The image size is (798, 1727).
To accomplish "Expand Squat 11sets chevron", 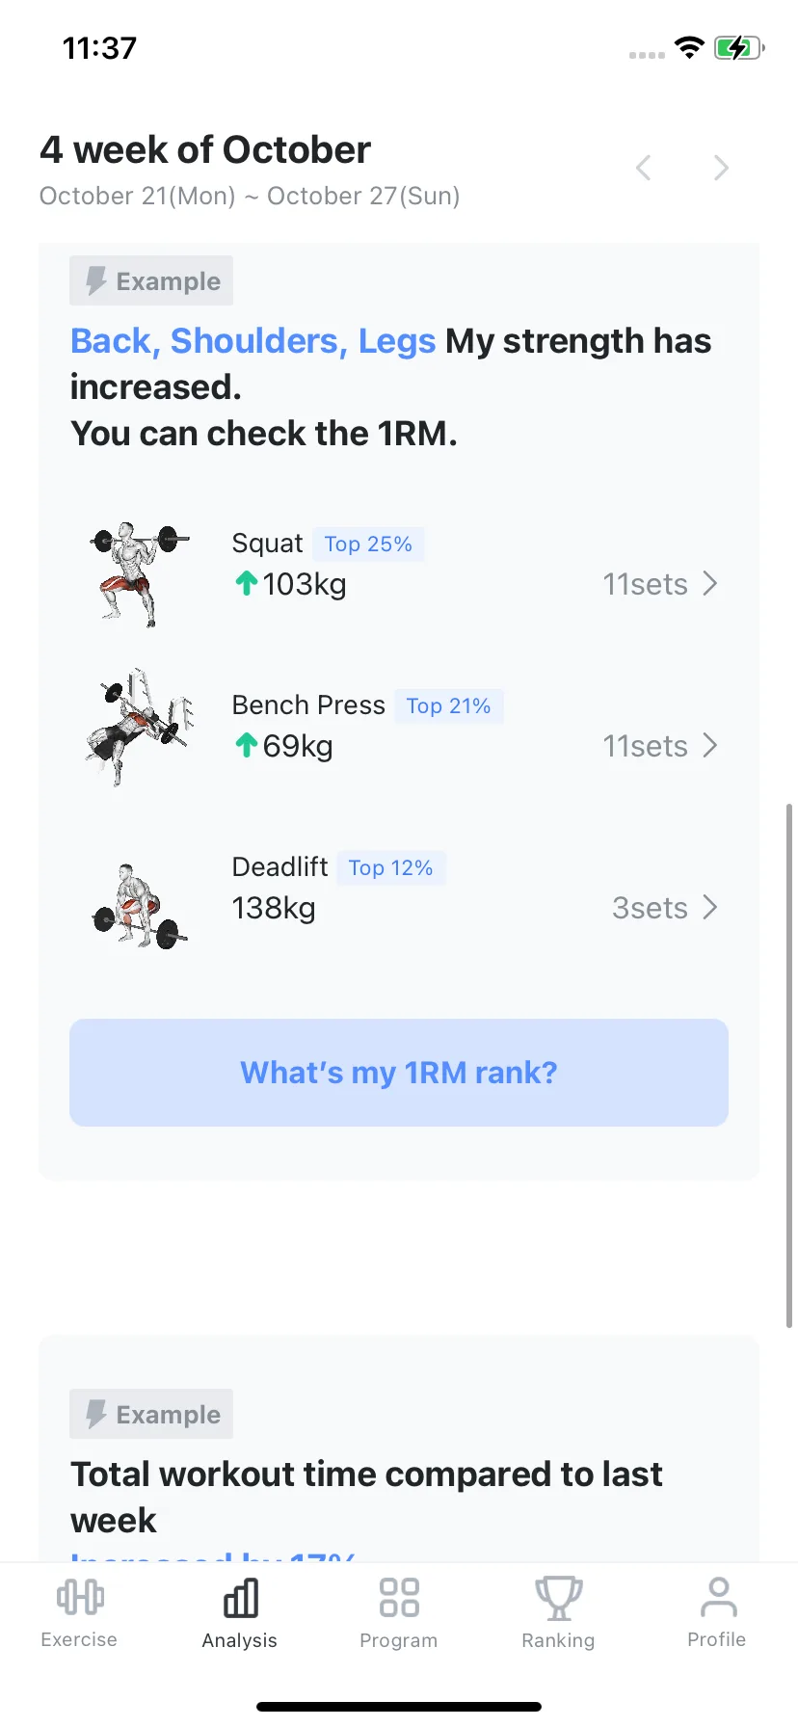I will click(710, 583).
